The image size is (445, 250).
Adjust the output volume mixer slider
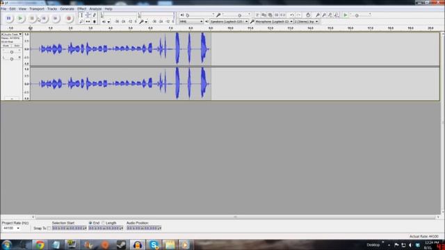pyautogui.click(x=200, y=15)
